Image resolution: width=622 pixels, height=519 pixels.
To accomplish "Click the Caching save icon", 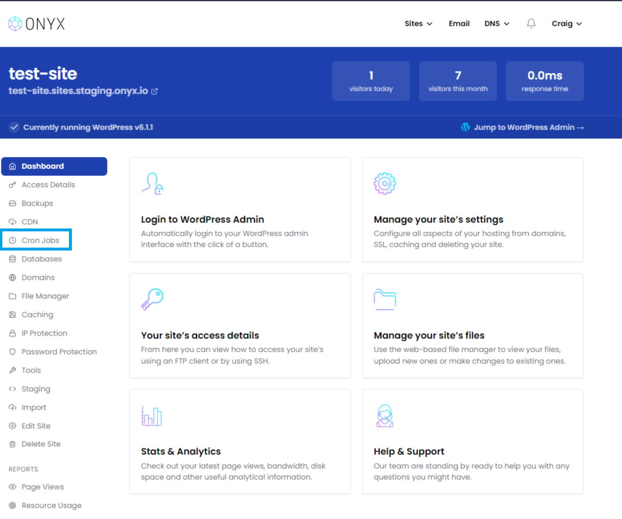I will pos(13,315).
